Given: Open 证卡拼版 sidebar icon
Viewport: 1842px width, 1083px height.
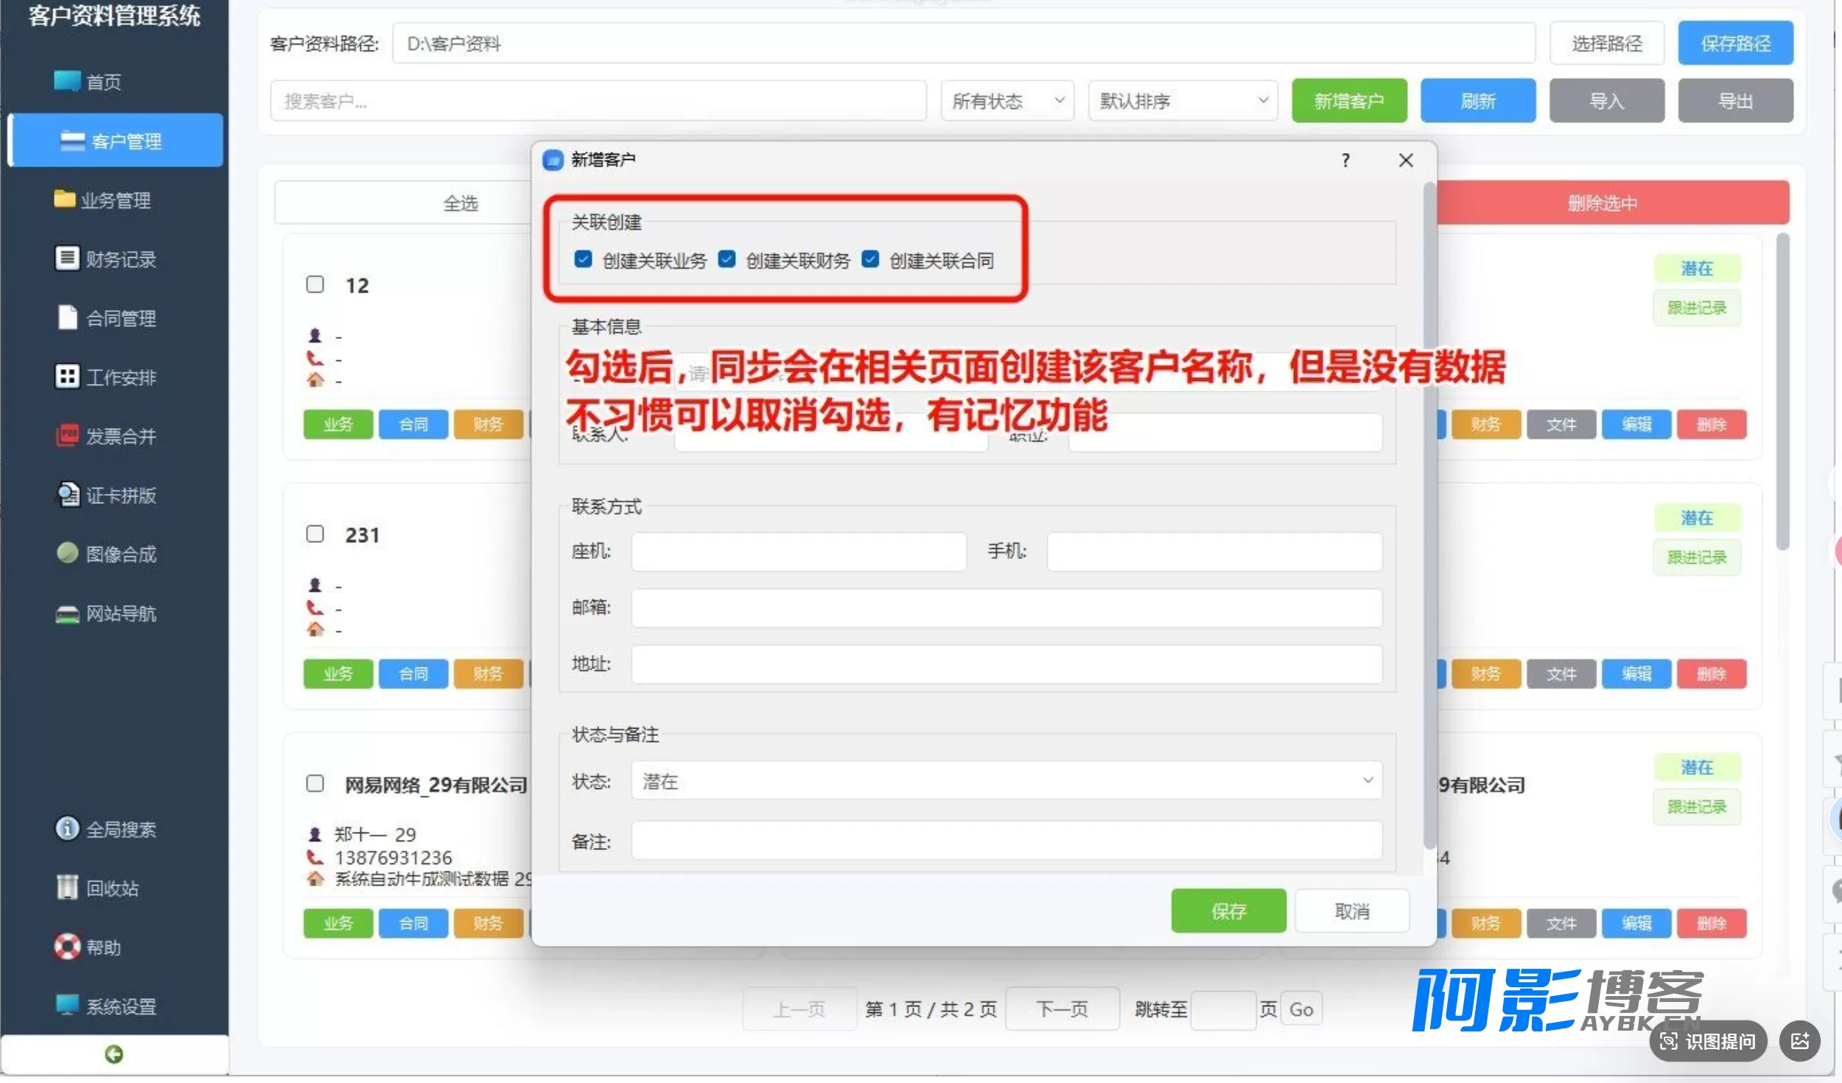Looking at the screenshot, I should (x=67, y=494).
